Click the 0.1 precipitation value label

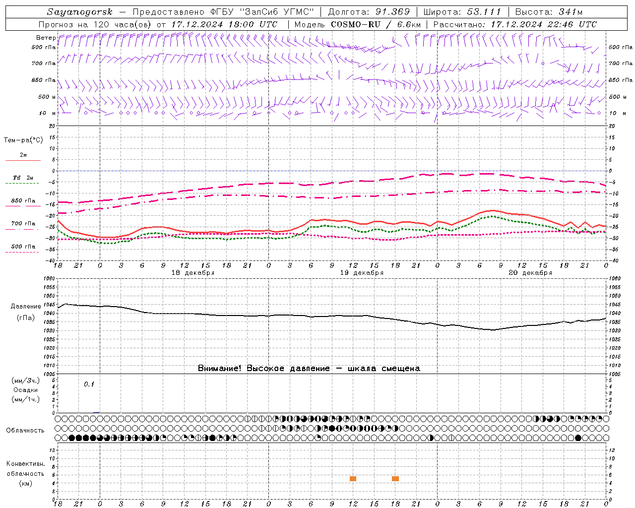pos(89,384)
